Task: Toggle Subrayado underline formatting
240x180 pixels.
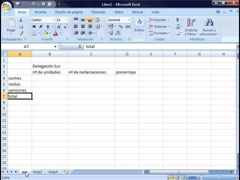Action: point(48,26)
